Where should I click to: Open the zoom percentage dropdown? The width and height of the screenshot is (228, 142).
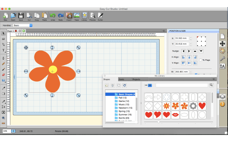[x=13, y=131]
